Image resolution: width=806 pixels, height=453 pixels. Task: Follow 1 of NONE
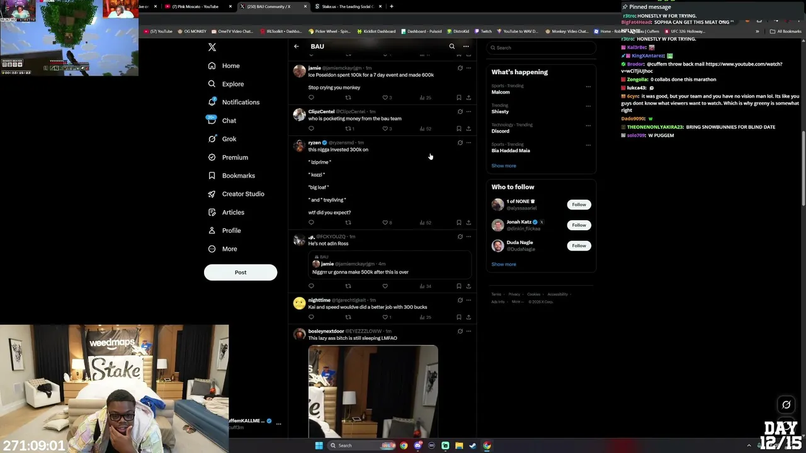(579, 204)
